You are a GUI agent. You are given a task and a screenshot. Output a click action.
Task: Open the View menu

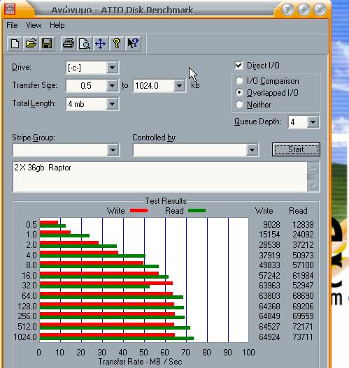(x=34, y=25)
